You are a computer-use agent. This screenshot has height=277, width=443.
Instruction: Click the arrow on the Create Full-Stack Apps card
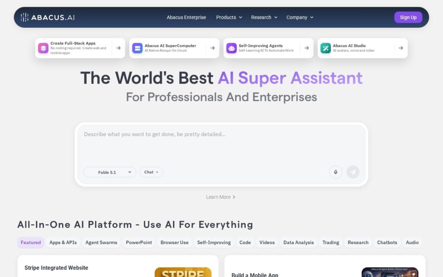coord(119,48)
